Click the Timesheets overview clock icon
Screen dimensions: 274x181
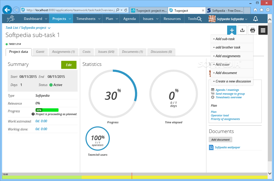[x=213, y=97]
